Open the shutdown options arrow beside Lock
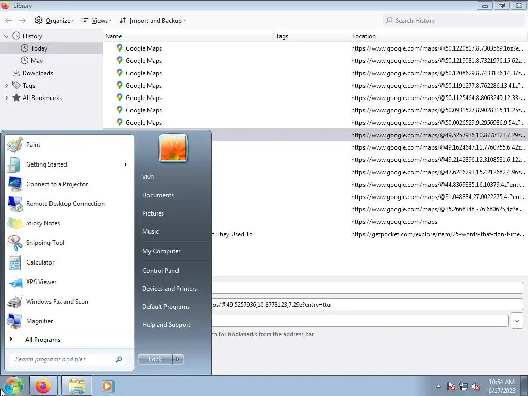This screenshot has width=528, height=396. [x=178, y=359]
